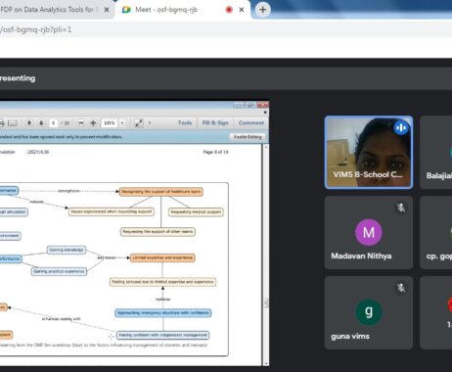Click the previous page up arrow icon
452x372 pixels.
(x=29, y=122)
